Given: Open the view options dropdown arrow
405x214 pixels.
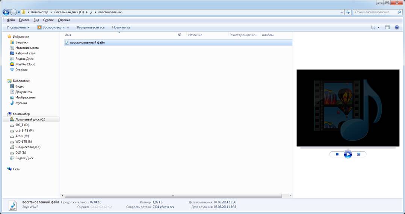Looking at the screenshot, I should [379, 27].
